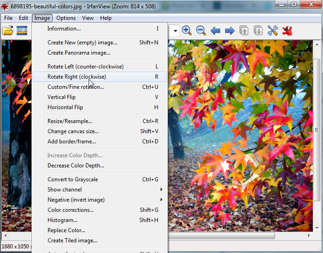This screenshot has width=323, height=253.
Task: Click Horizontal Flip menu entry
Action: [65, 107]
